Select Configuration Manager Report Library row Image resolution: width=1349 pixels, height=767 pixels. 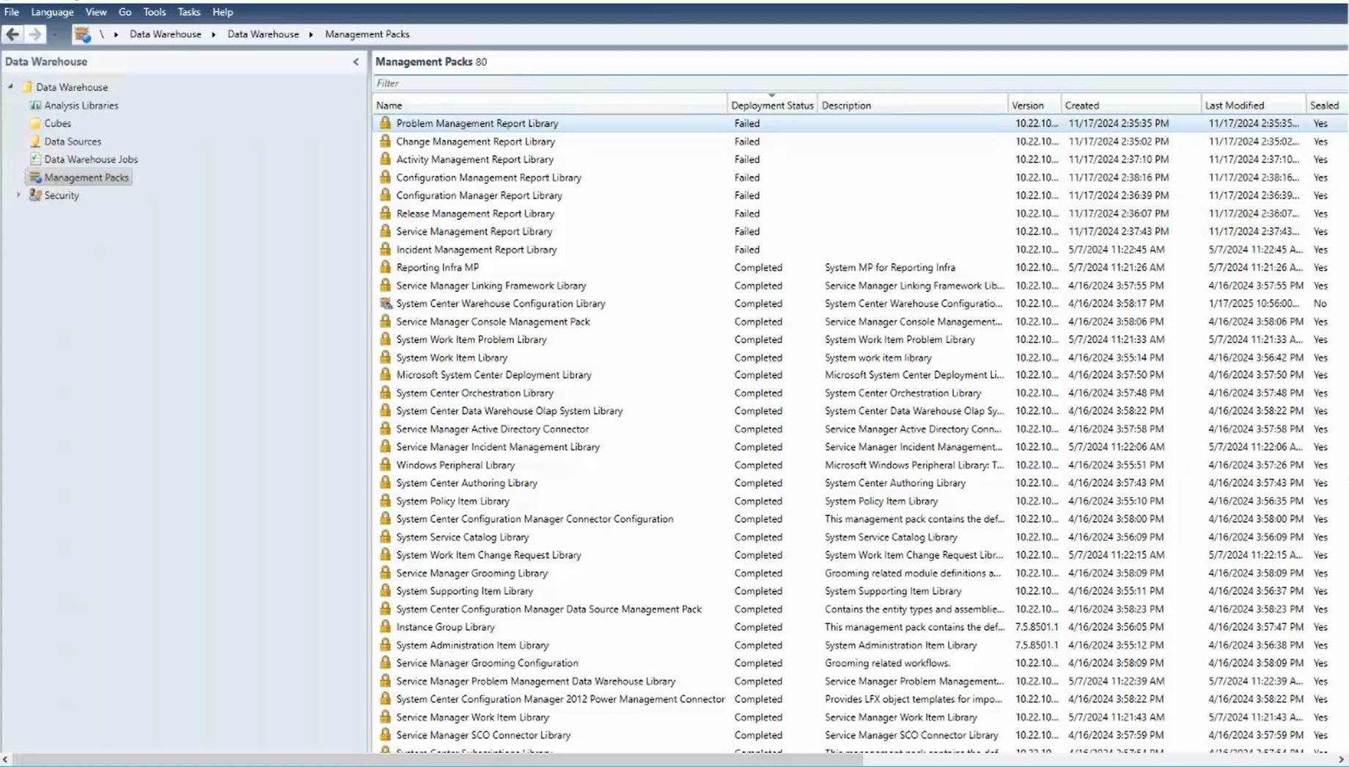coord(860,195)
